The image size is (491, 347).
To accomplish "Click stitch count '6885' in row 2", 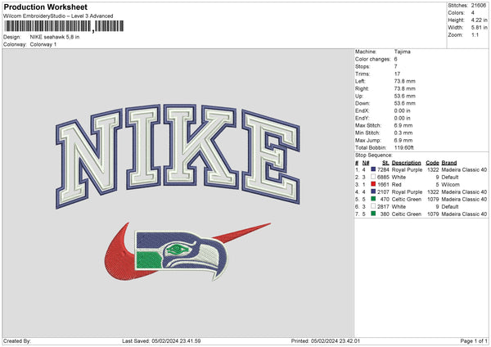I will [383, 178].
